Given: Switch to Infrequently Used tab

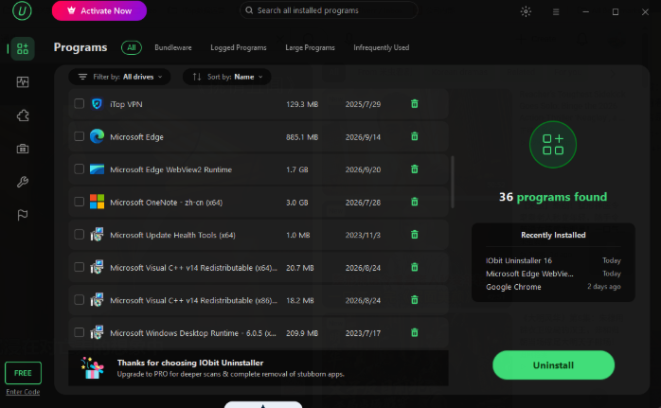Looking at the screenshot, I should [381, 47].
